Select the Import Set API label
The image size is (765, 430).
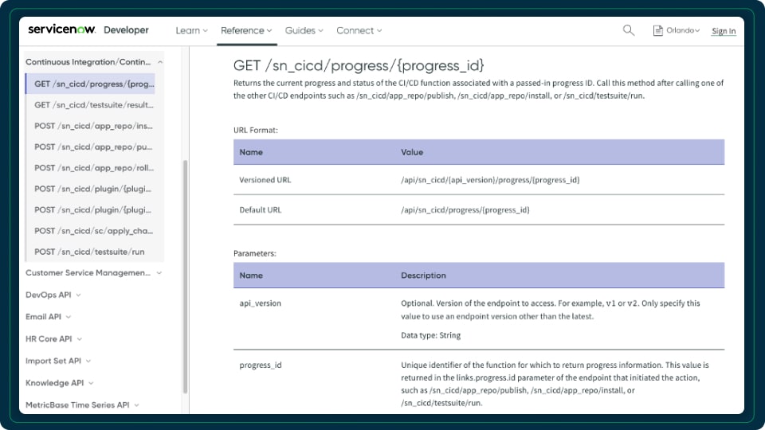point(53,361)
